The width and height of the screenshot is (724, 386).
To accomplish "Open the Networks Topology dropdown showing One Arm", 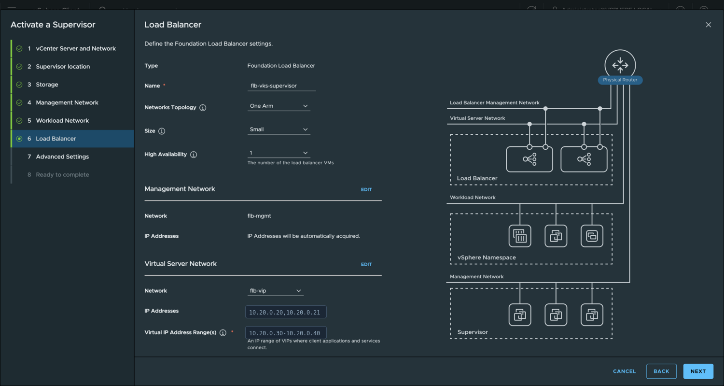I will 279,106.
